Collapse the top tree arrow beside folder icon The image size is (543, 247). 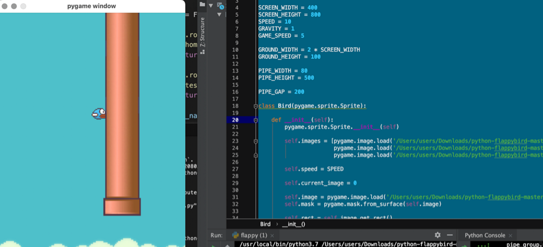pos(211,5)
